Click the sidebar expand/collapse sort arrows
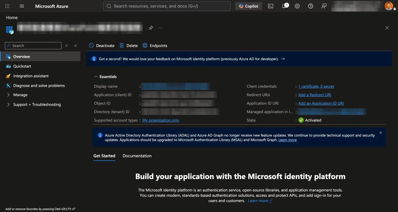The width and height of the screenshot is (398, 212). [x=66, y=46]
